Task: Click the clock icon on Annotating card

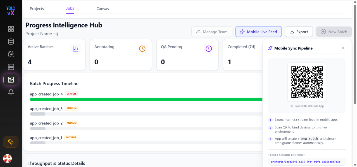Action: click(142, 49)
